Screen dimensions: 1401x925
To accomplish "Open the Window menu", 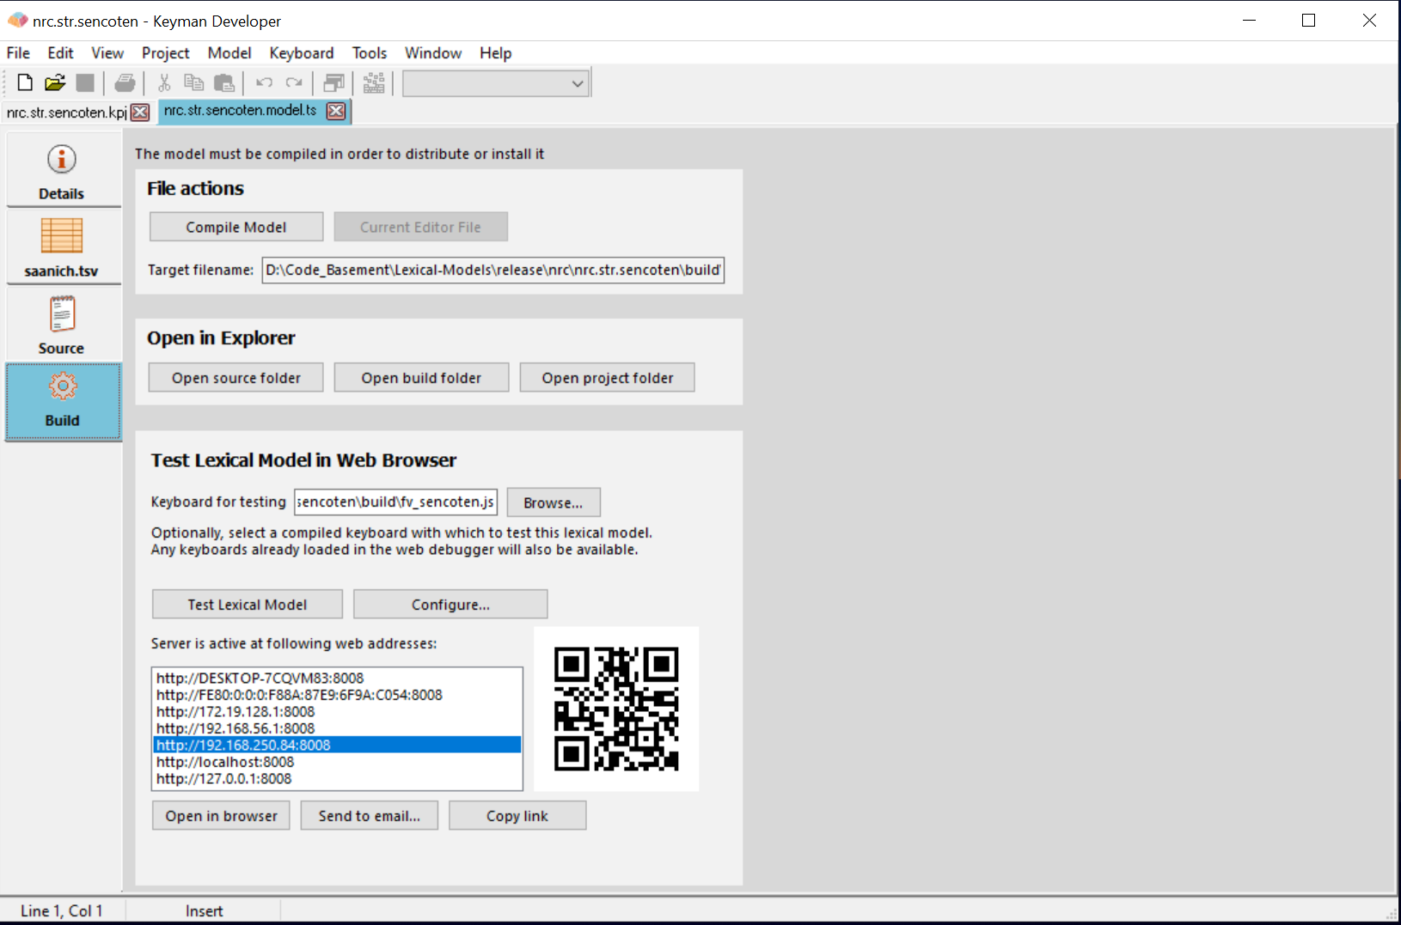I will point(433,53).
